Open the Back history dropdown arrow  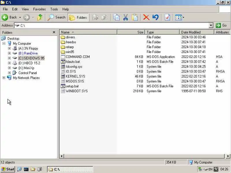(20, 18)
